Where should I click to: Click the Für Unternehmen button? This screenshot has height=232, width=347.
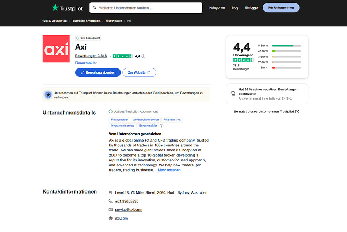coord(281,8)
